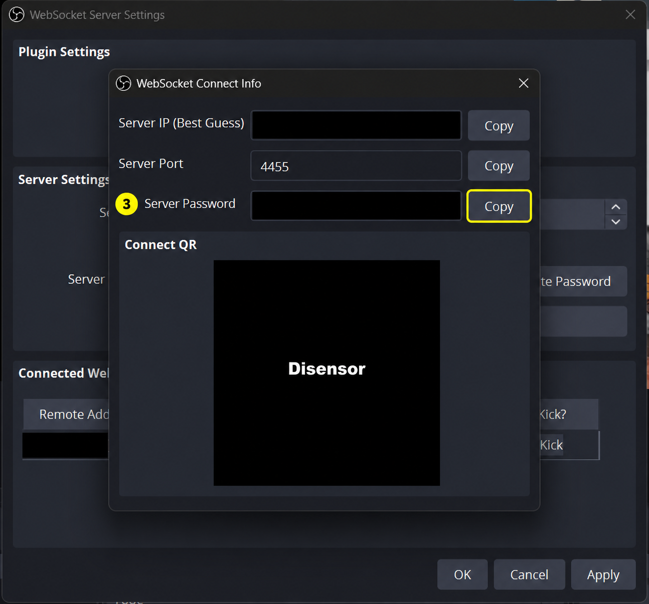Click the Connect QR code image
The height and width of the screenshot is (604, 649).
click(326, 373)
